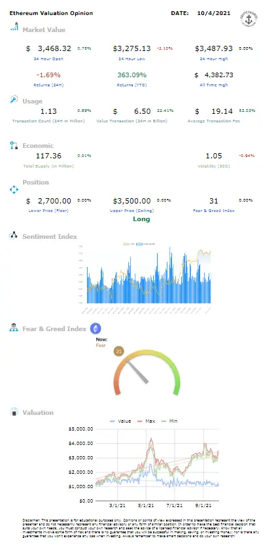
Task: Click the anchor logo at top right
Action: pos(249,18)
